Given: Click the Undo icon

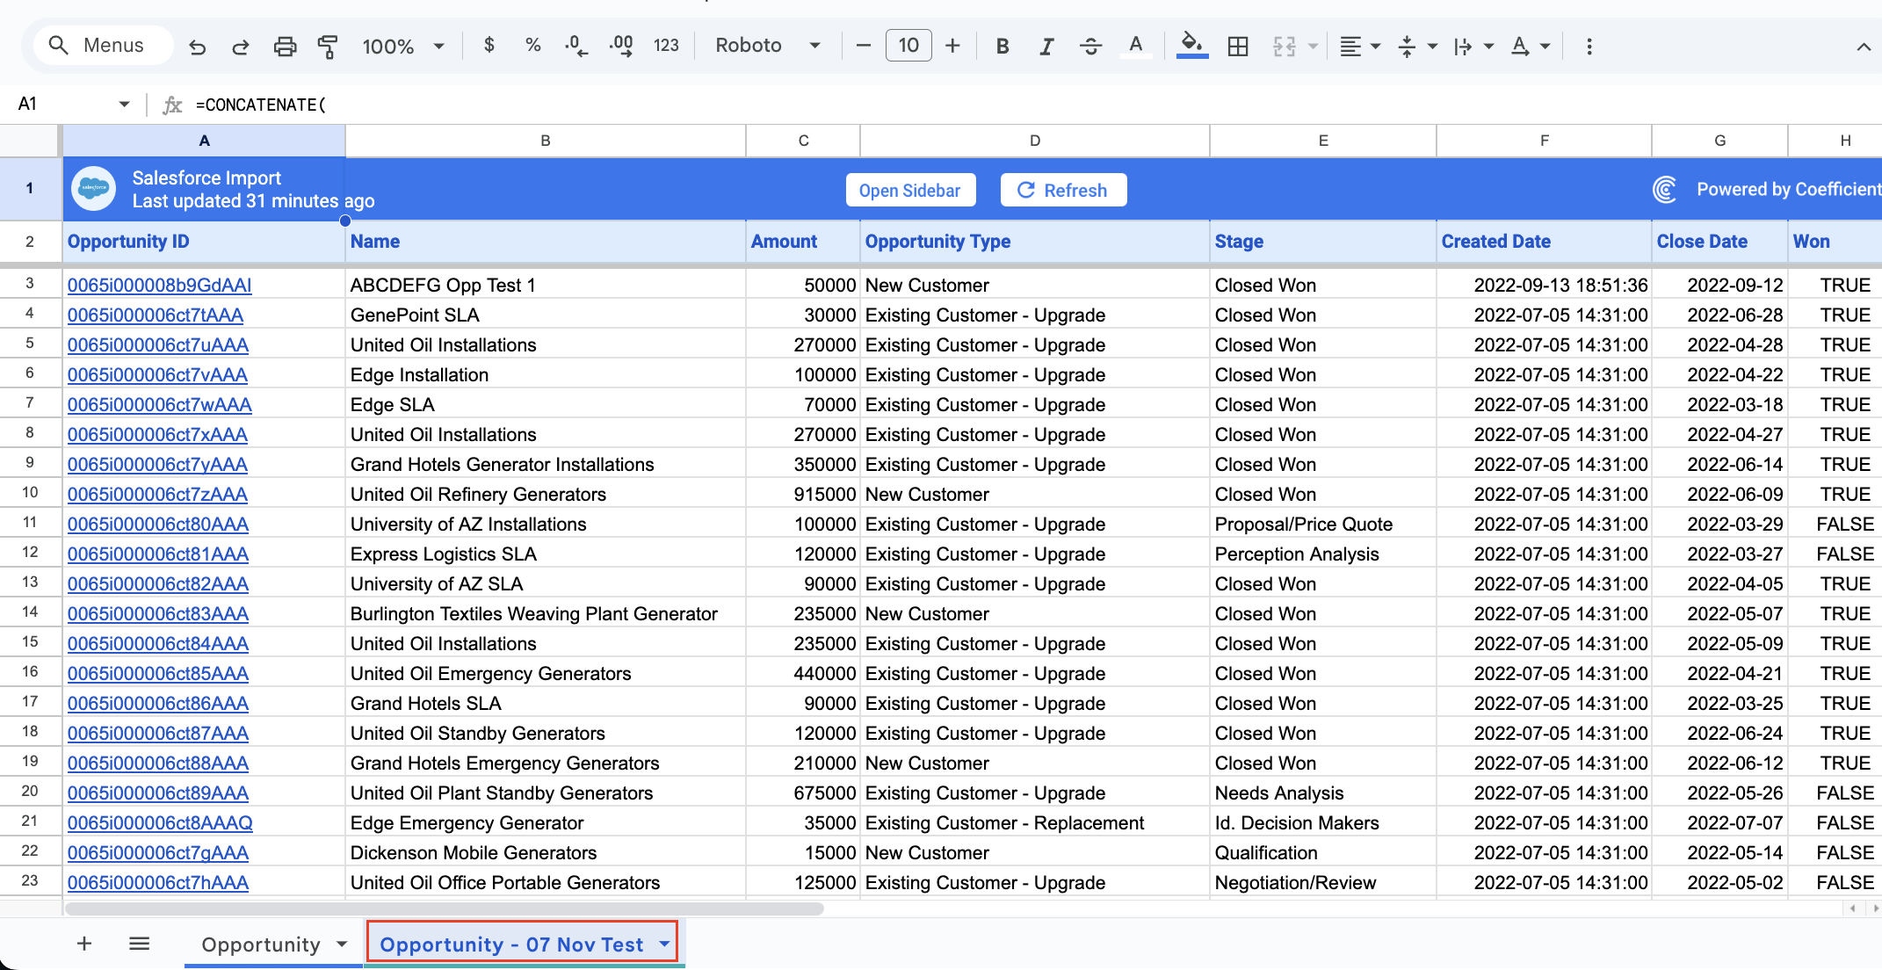Looking at the screenshot, I should [197, 47].
